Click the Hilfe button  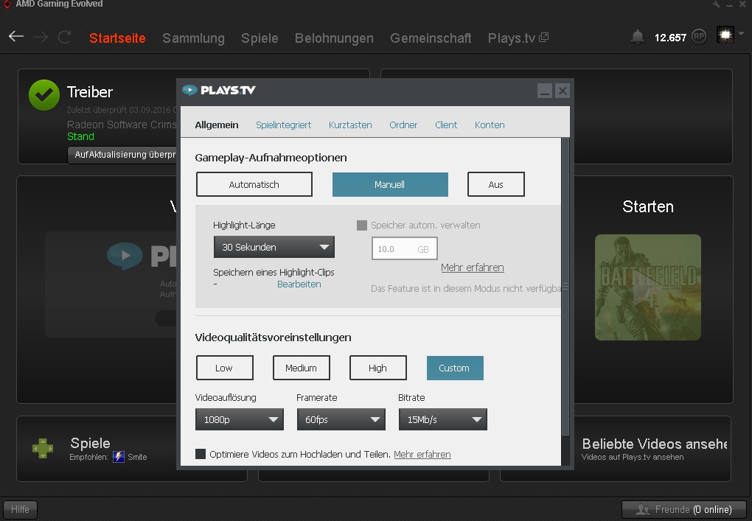pos(20,509)
